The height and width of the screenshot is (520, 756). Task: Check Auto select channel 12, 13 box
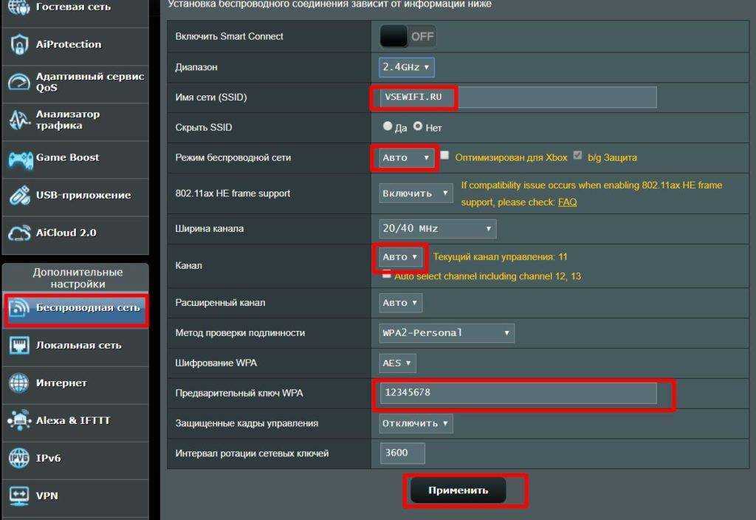tap(387, 275)
